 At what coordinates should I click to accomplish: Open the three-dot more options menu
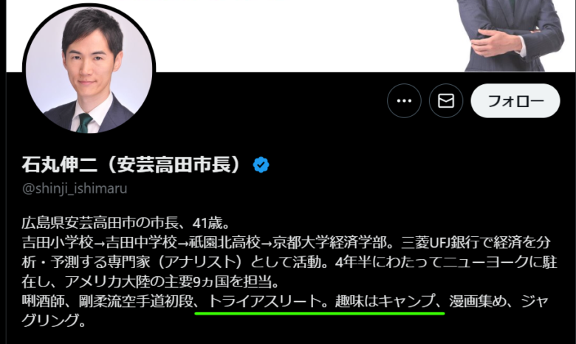click(x=404, y=100)
